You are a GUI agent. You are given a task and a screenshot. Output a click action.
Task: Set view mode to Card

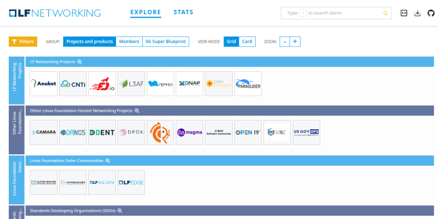247,42
